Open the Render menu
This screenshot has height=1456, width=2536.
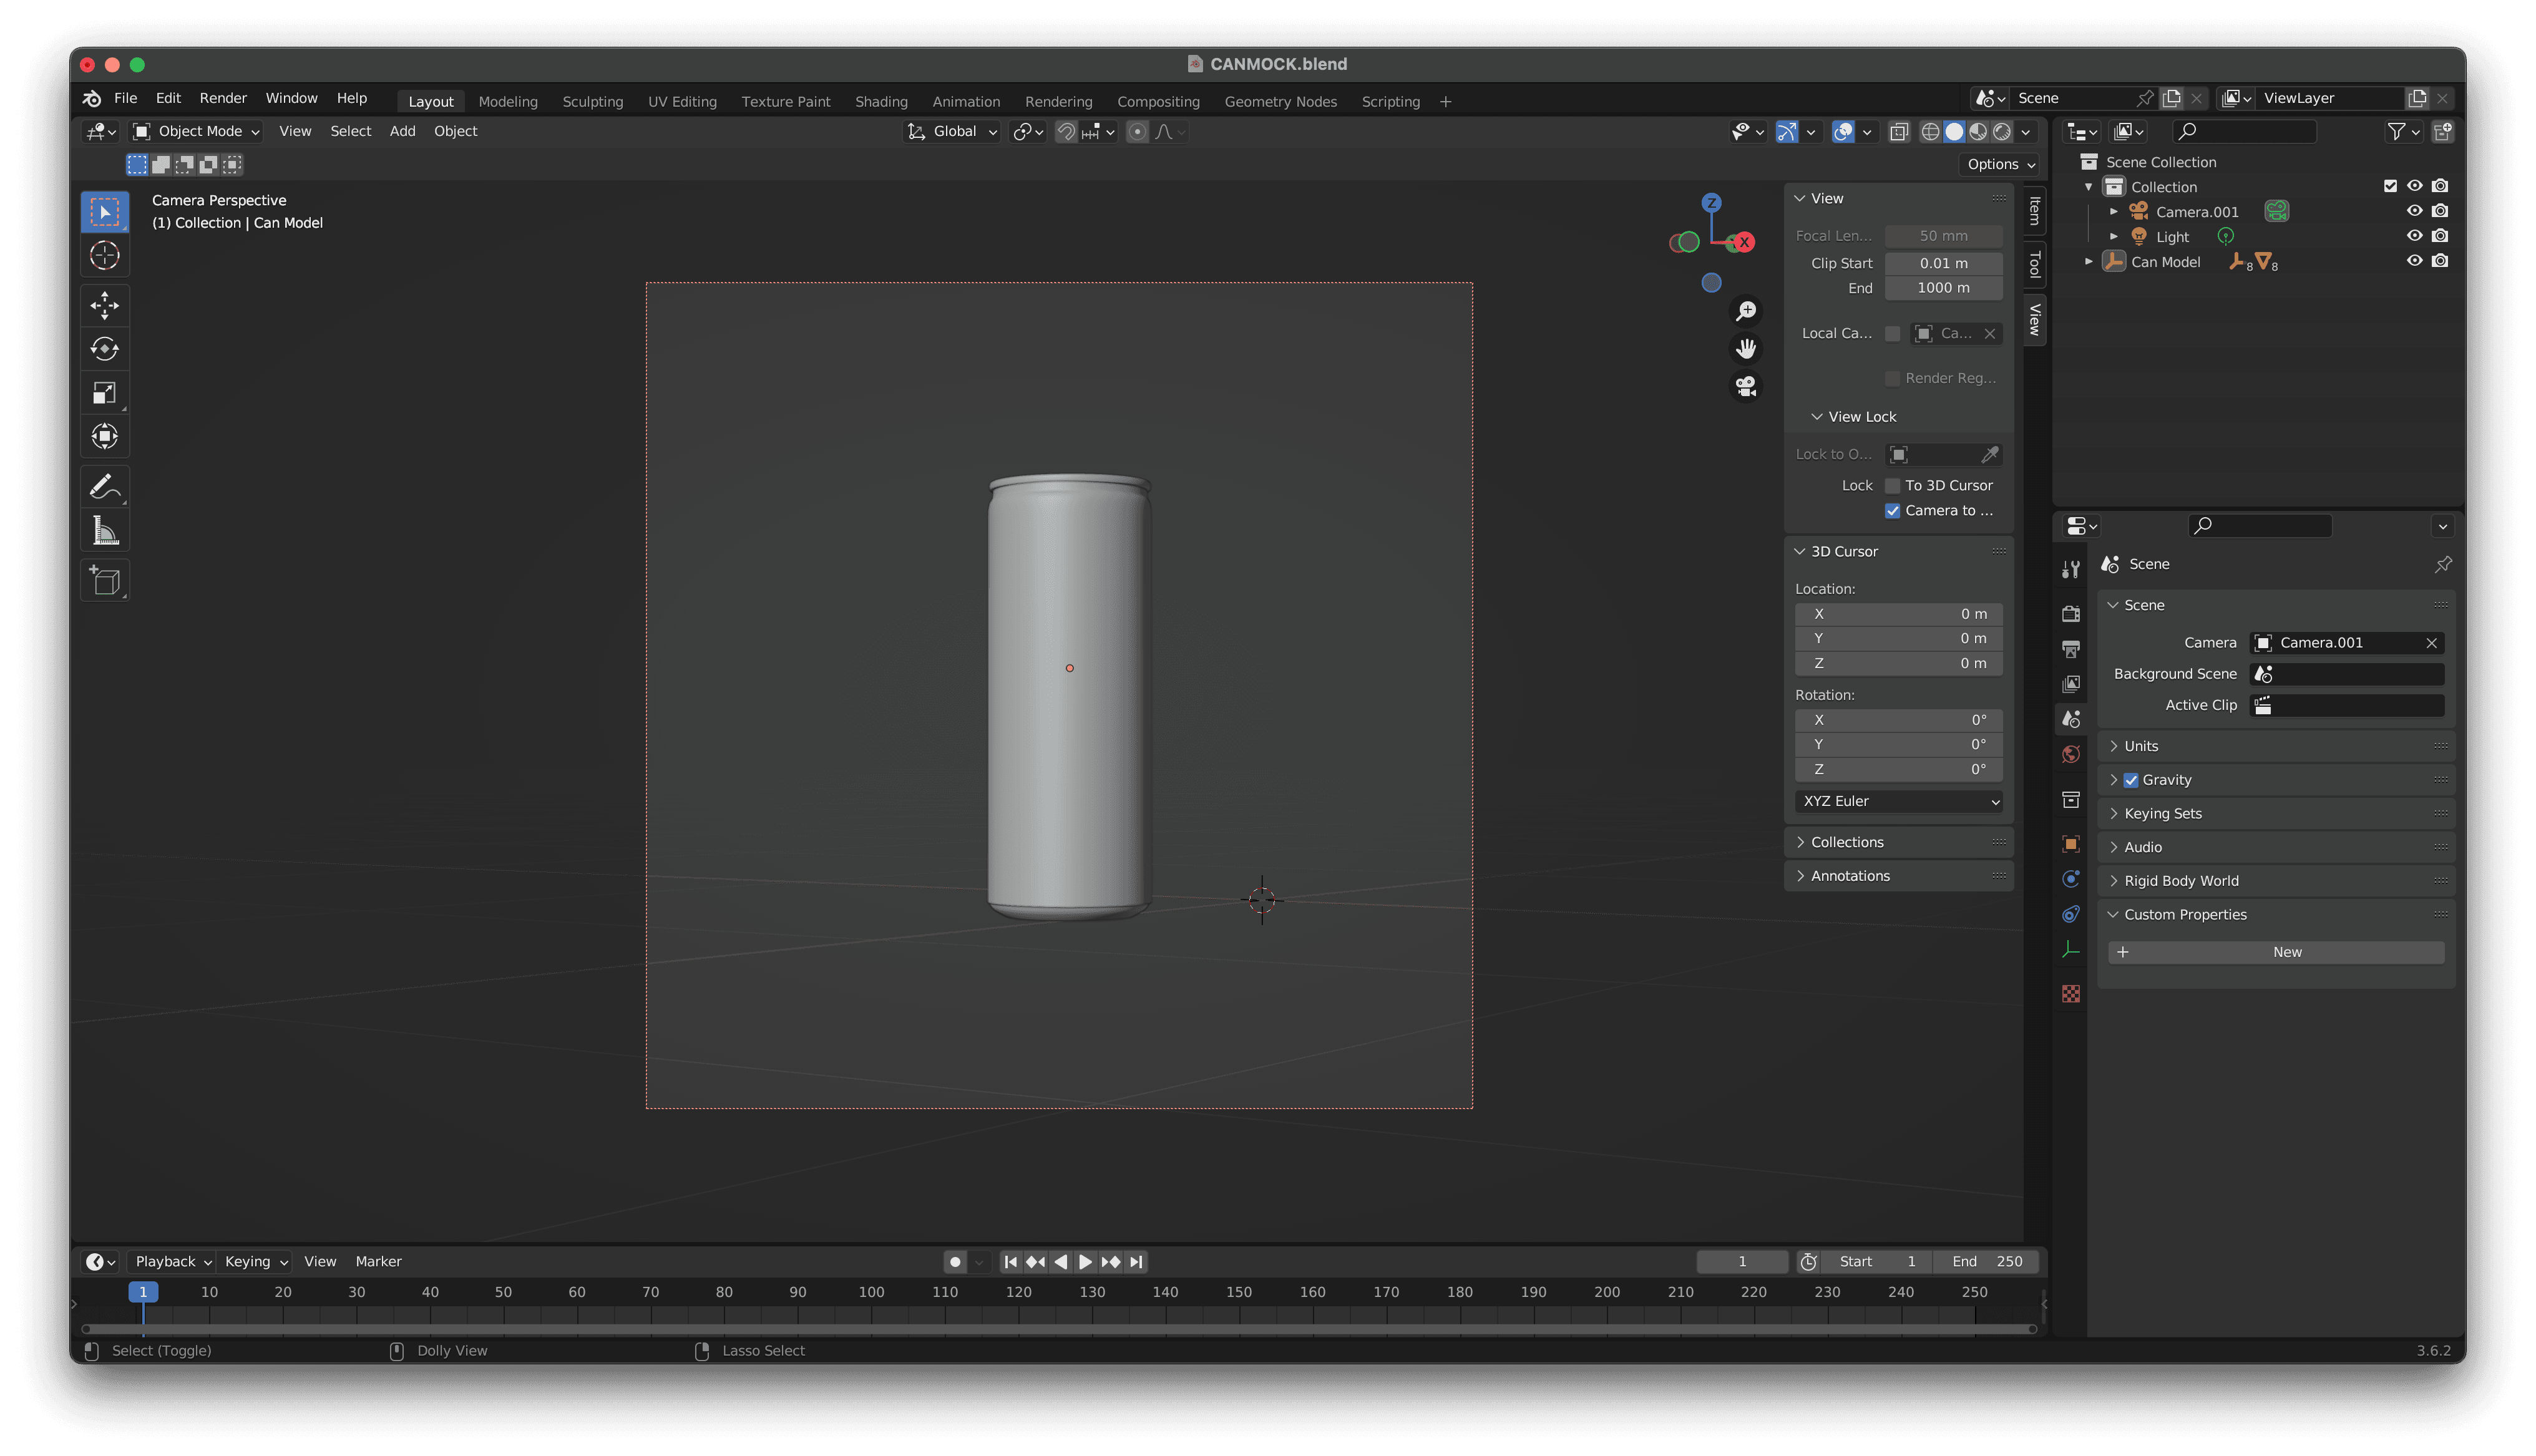point(223,98)
